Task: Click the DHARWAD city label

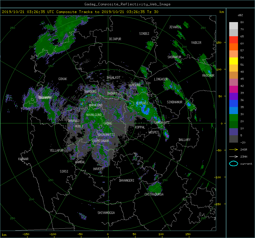Action: click(x=74, y=121)
